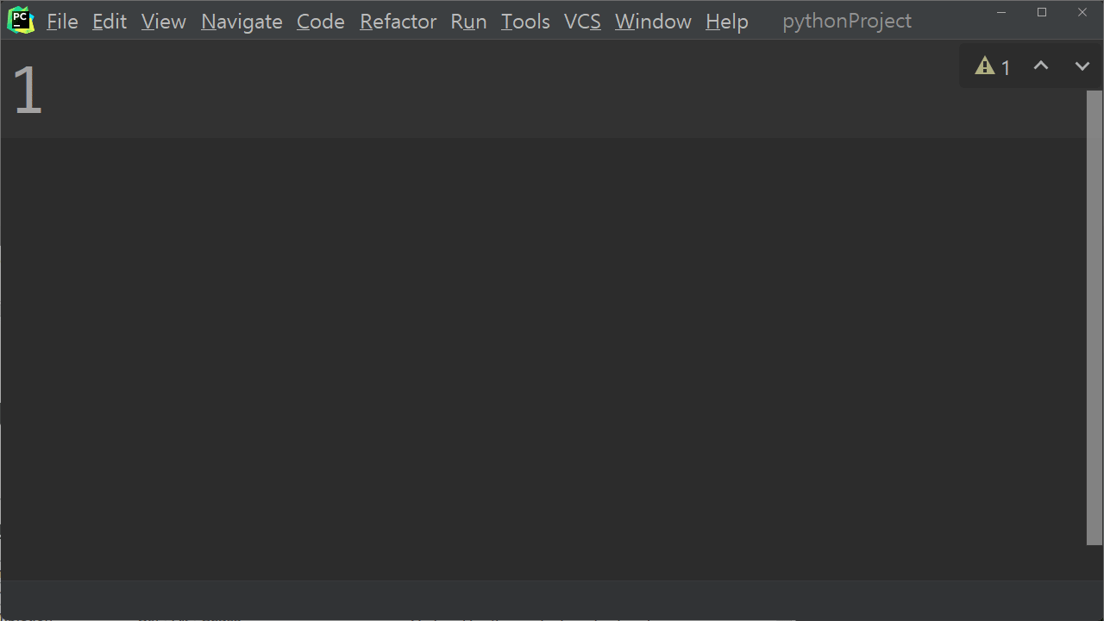Close the PyCharm window
The height and width of the screenshot is (621, 1104).
1082,12
